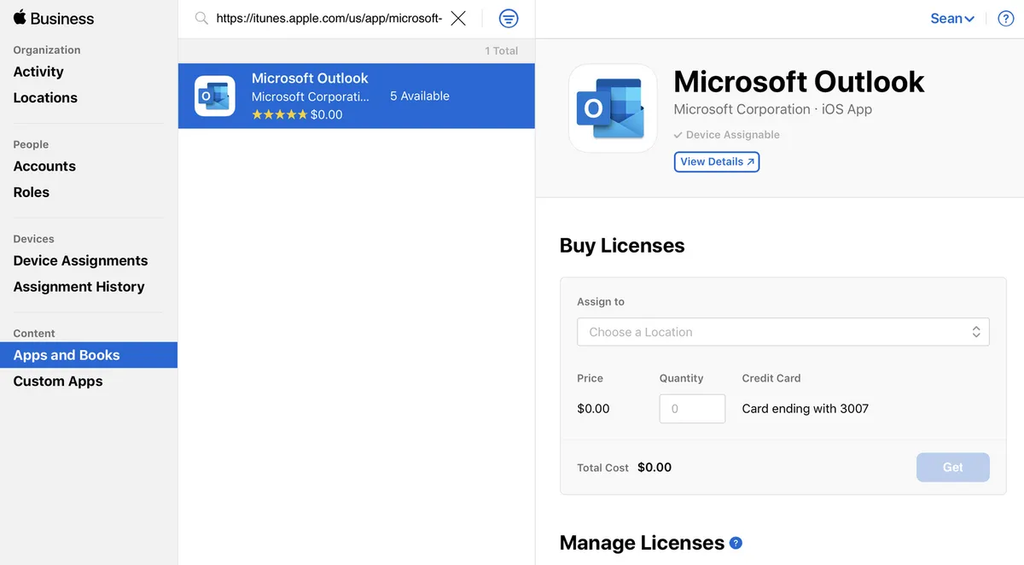The image size is (1024, 565).
Task: Click inside the Quantity input field
Action: click(691, 408)
